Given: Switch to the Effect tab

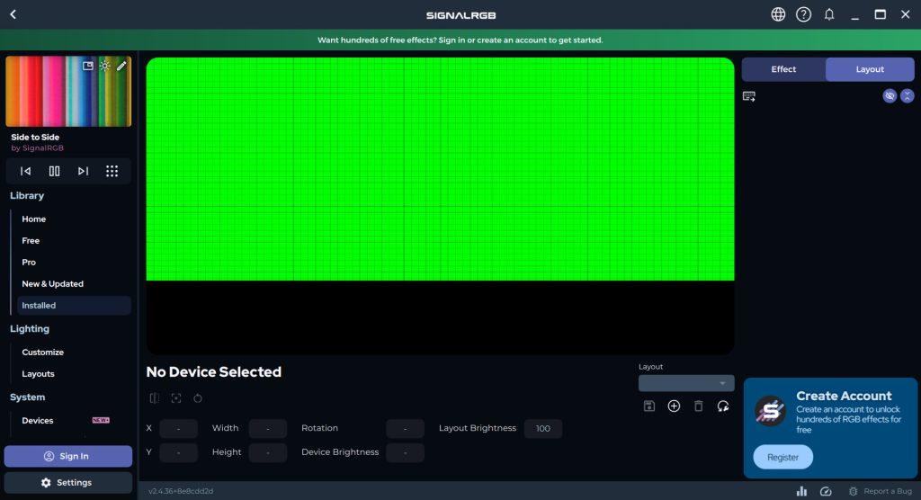Looking at the screenshot, I should coord(783,69).
